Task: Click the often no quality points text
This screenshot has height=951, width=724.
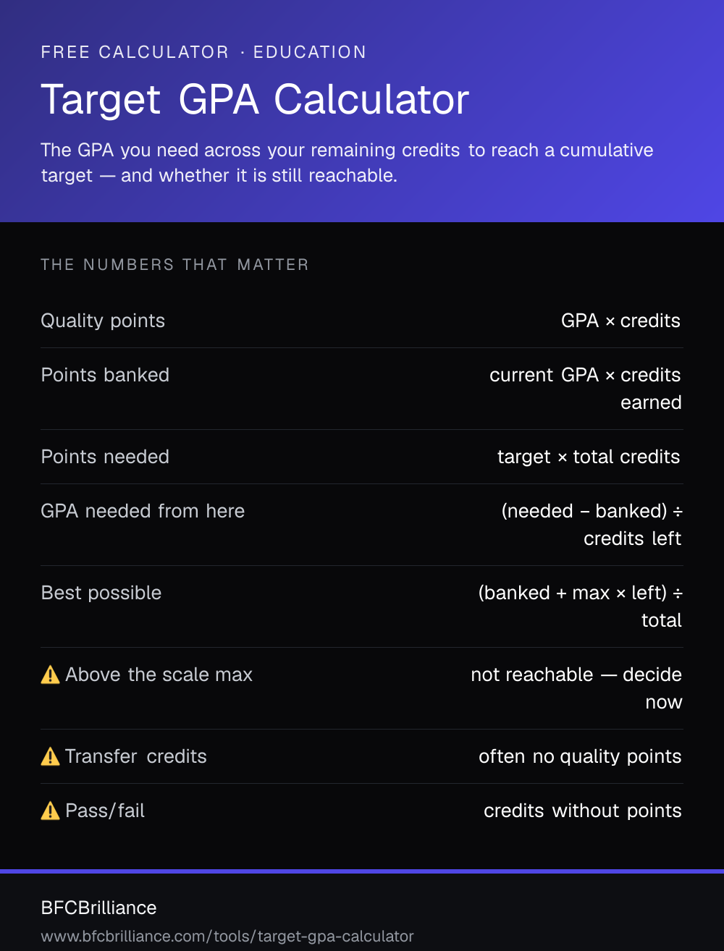Action: click(x=580, y=756)
